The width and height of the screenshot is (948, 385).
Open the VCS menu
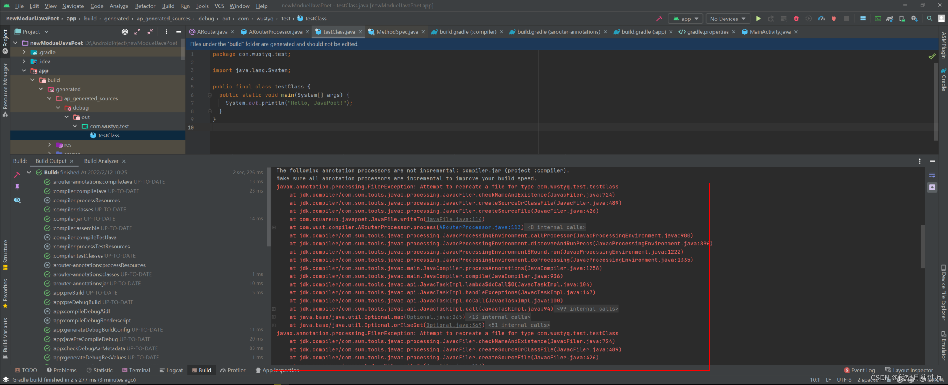(219, 6)
